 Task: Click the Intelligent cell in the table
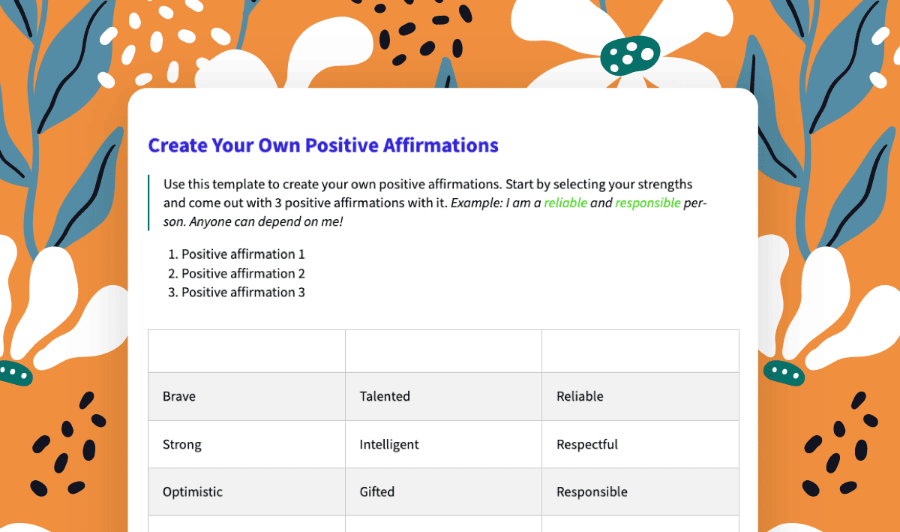(x=443, y=444)
